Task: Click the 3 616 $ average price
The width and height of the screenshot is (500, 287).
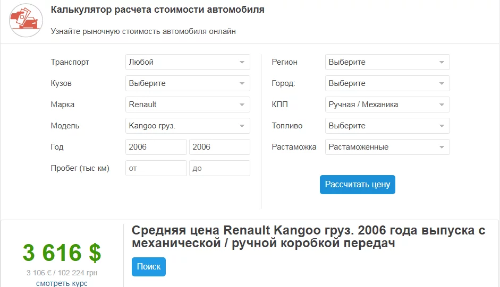Action: pos(62,253)
